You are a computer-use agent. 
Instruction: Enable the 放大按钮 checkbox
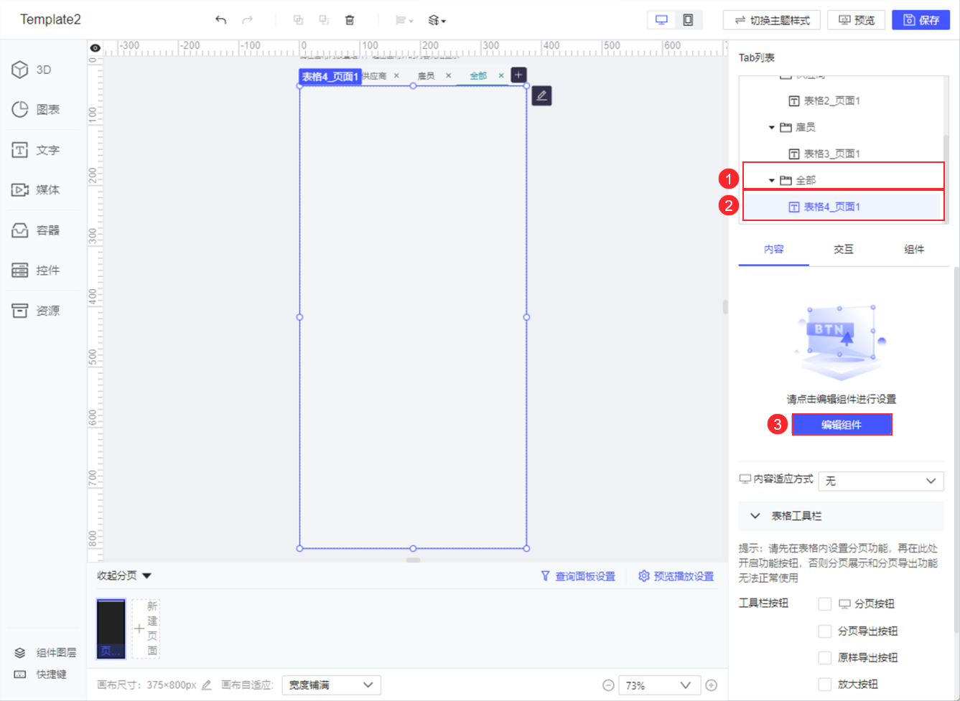tap(824, 684)
